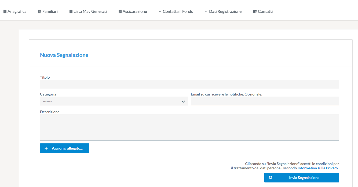Click the notification email input field

tap(265, 101)
